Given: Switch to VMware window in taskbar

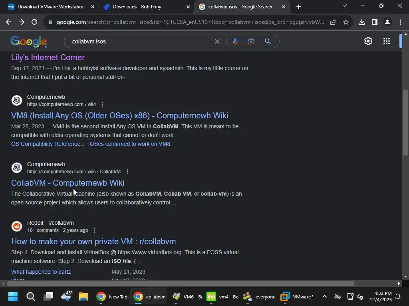Looking at the screenshot, I should coord(297,296).
